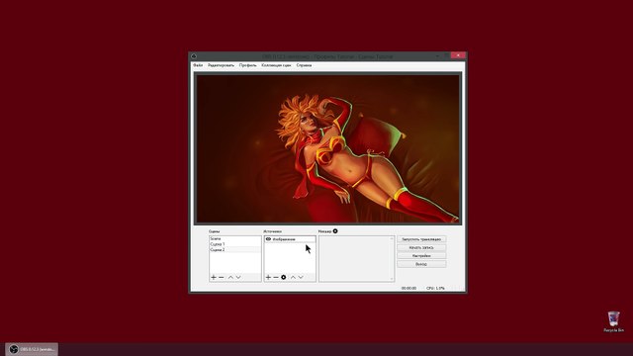Open the Recycle Bin on the desktop

613,321
